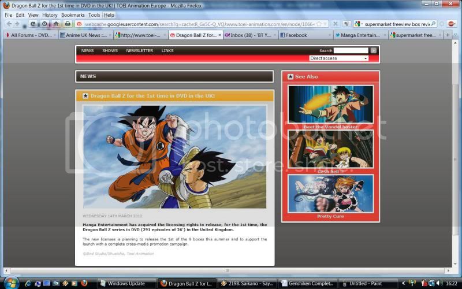Open the Windows Start orb
The height and width of the screenshot is (289, 462).
click(11, 283)
